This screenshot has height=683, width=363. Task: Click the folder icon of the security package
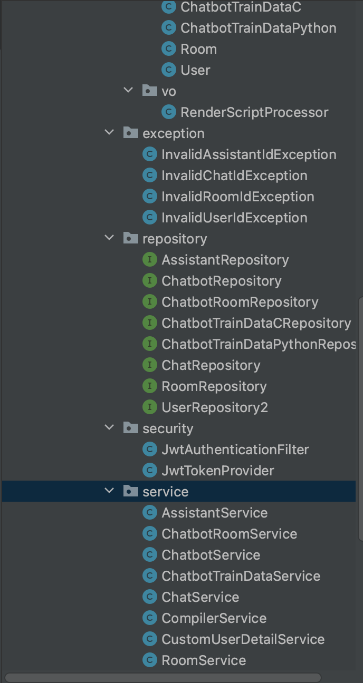point(131,428)
